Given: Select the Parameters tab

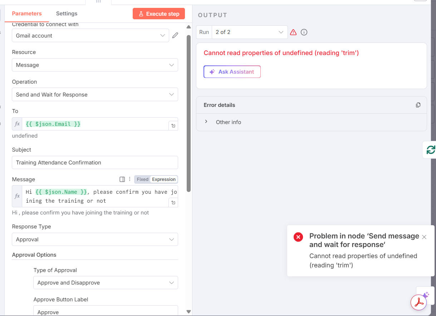Looking at the screenshot, I should tap(27, 14).
